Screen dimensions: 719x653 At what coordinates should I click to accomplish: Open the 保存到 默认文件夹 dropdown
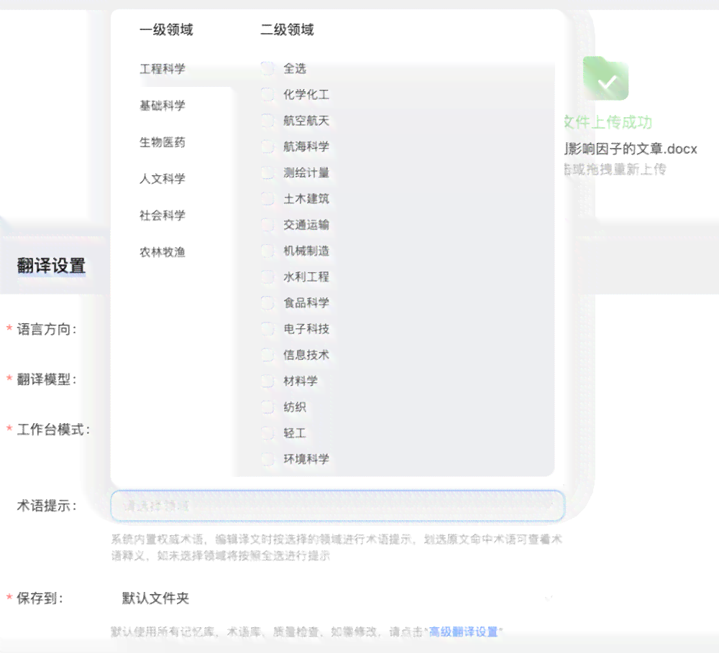(x=337, y=598)
